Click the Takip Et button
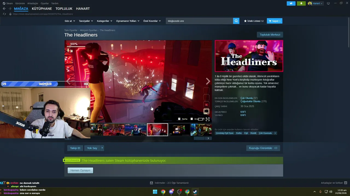350x196 pixels. [75, 148]
